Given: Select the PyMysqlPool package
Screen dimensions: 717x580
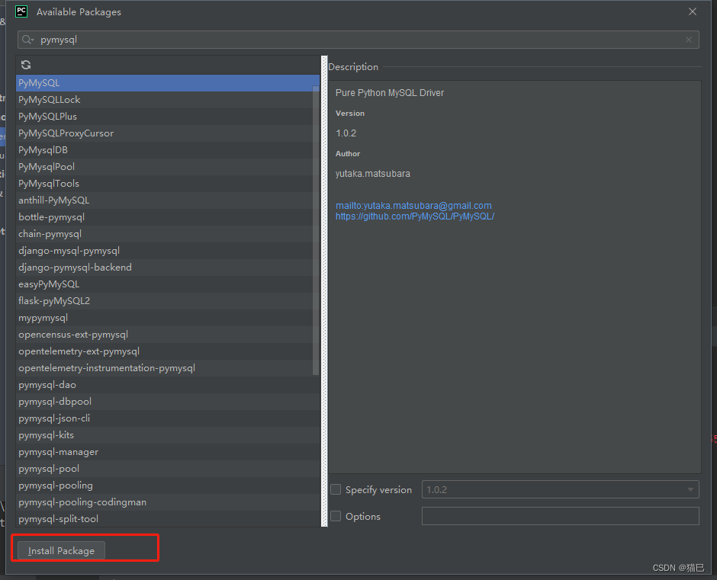Looking at the screenshot, I should tap(167, 167).
